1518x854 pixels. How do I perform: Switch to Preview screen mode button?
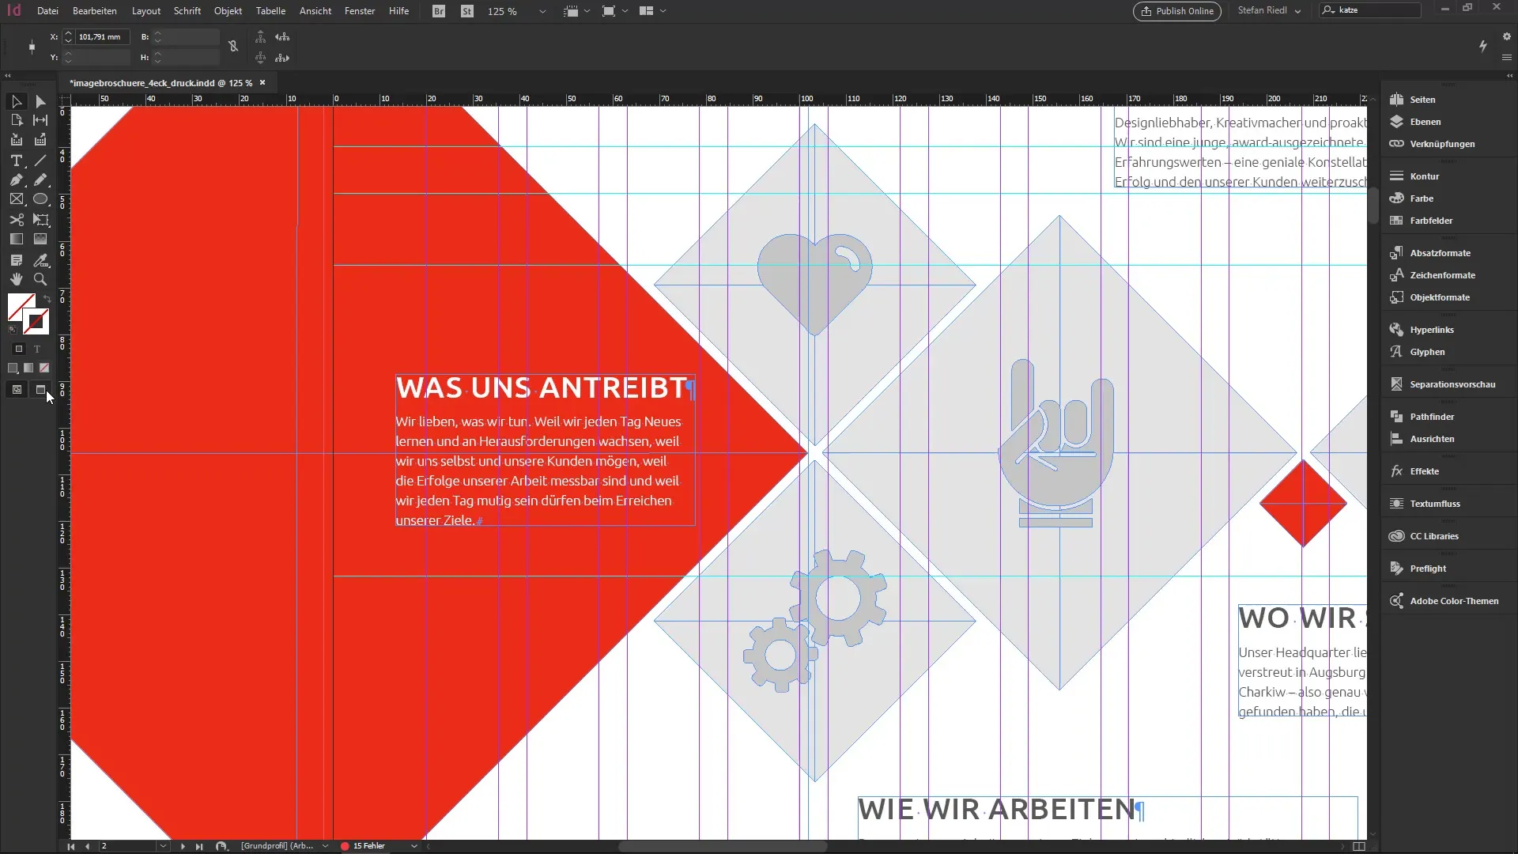41,390
